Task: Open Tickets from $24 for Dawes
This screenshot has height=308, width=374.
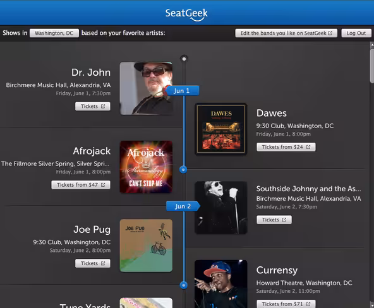Action: coord(286,147)
